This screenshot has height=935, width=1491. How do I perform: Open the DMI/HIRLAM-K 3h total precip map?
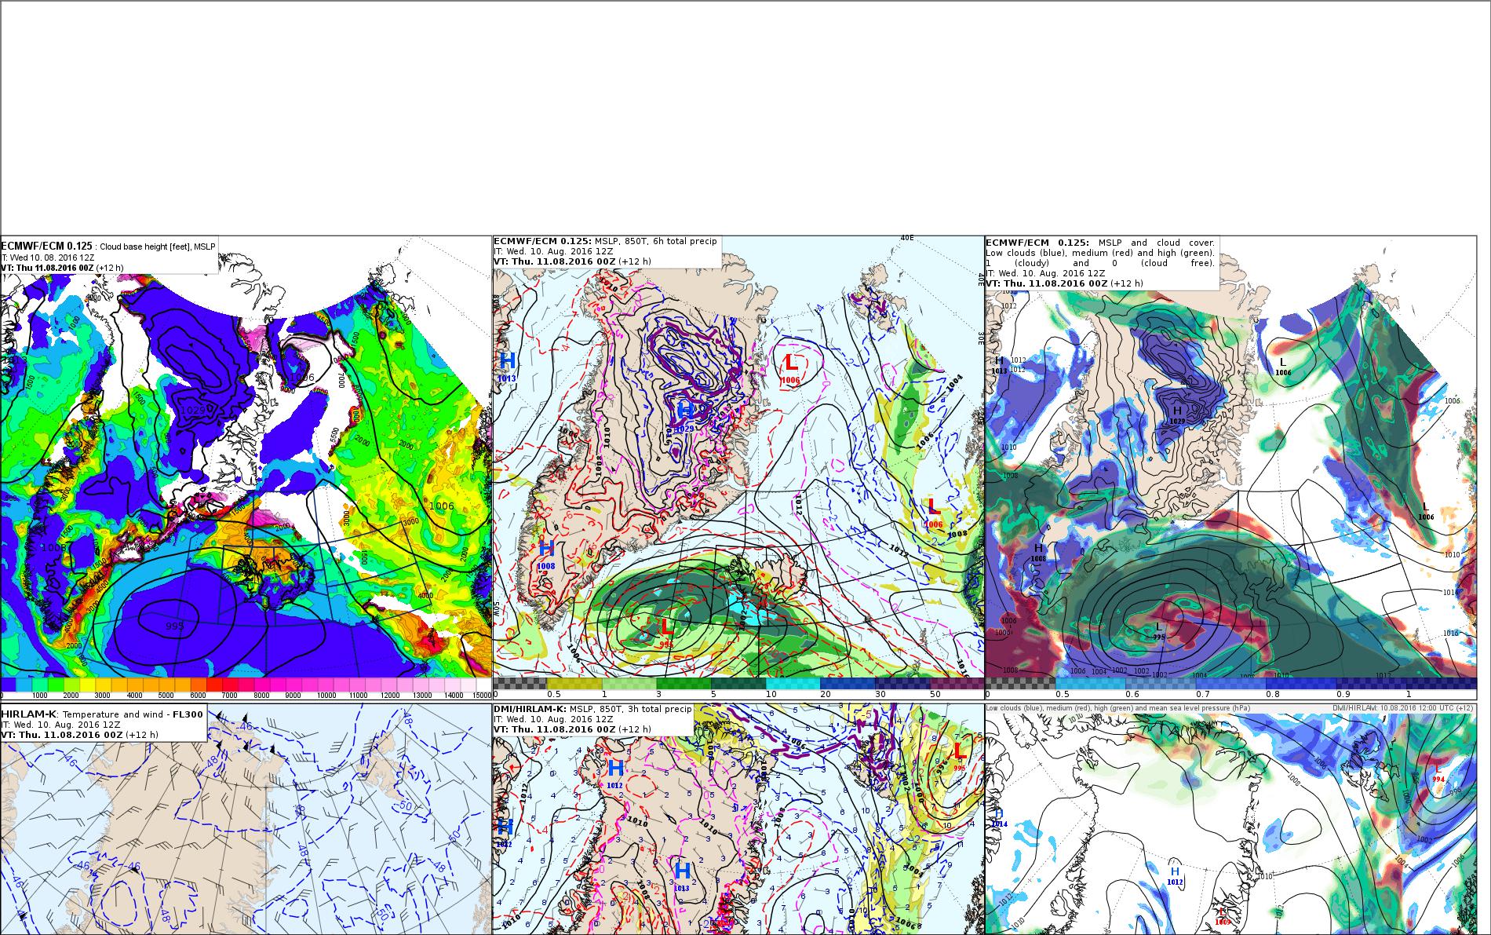[738, 819]
